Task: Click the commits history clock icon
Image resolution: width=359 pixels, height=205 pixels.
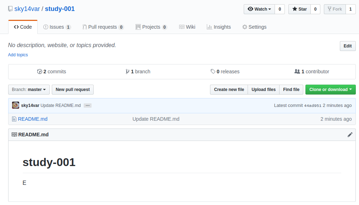Action: point(40,72)
